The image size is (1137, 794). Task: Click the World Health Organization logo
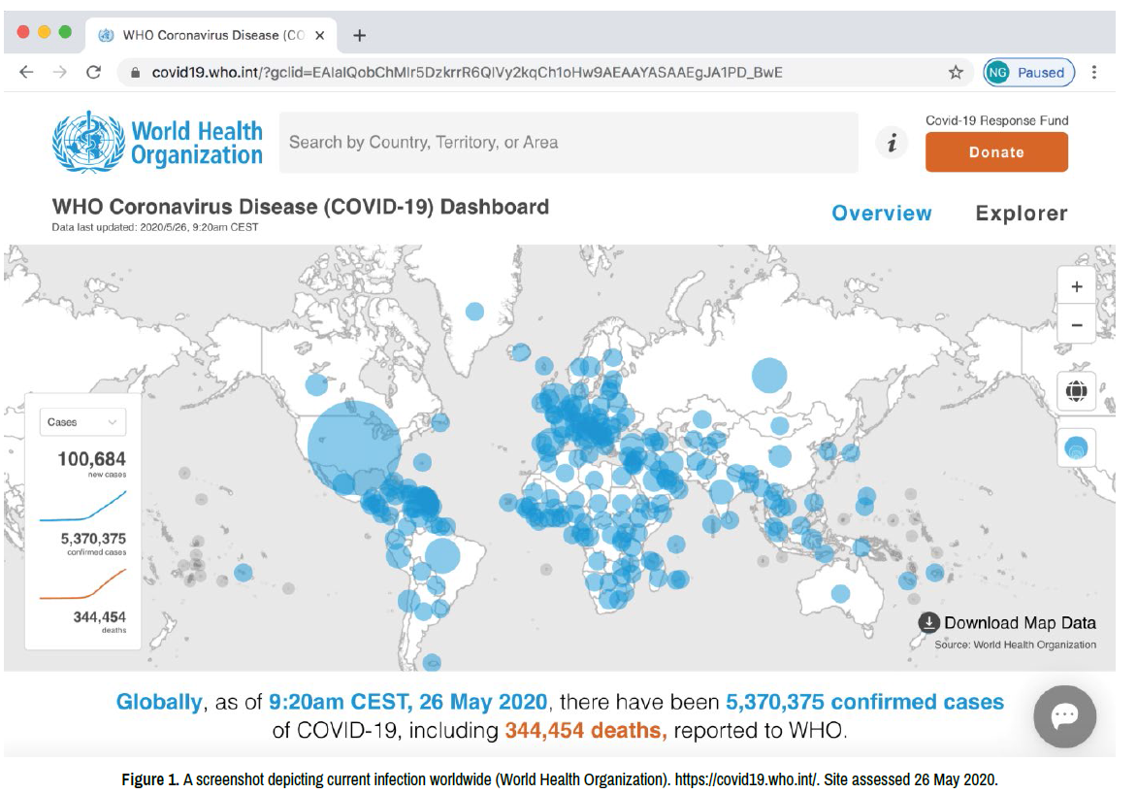[x=157, y=143]
